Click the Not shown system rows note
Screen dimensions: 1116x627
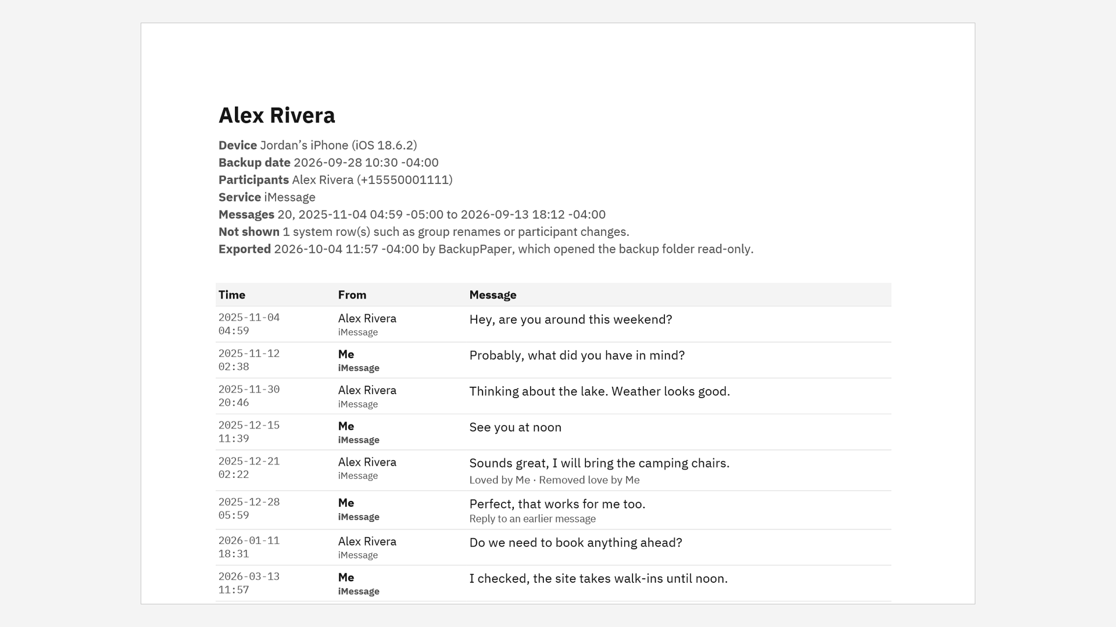click(x=424, y=232)
